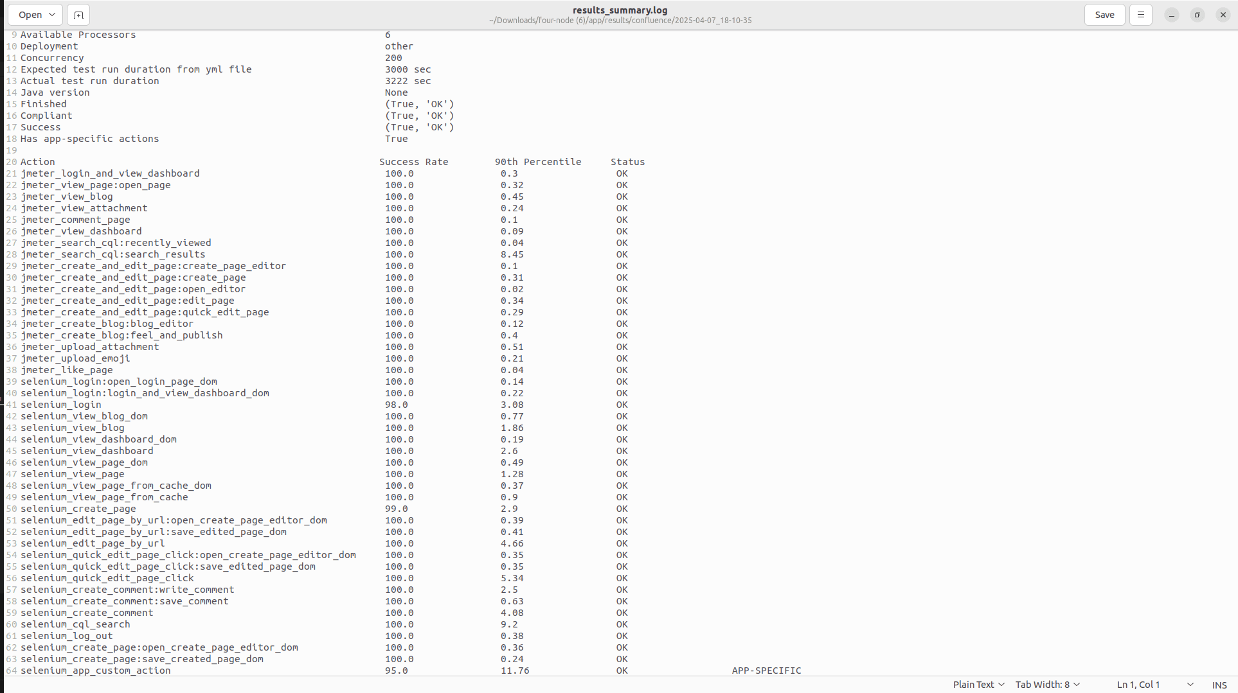
Task: Minimize the text editor window
Action: (1172, 15)
